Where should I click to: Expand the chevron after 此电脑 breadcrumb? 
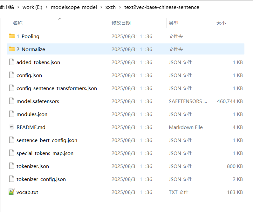(x=18, y=7)
